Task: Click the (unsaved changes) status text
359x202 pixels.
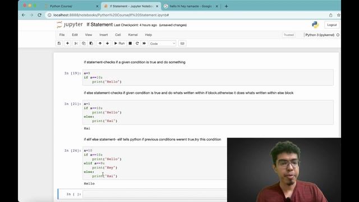Action: (173, 25)
